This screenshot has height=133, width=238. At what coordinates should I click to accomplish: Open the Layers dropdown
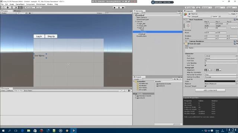pos(220,7)
